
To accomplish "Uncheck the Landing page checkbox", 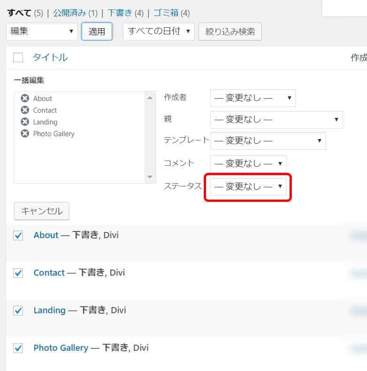I will pyautogui.click(x=18, y=311).
